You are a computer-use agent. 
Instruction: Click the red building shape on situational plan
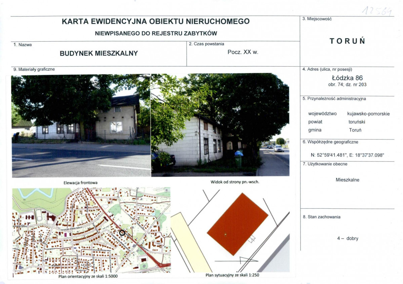(238, 224)
